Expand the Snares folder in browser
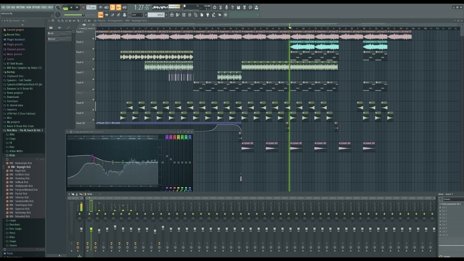 pyautogui.click(x=13, y=245)
